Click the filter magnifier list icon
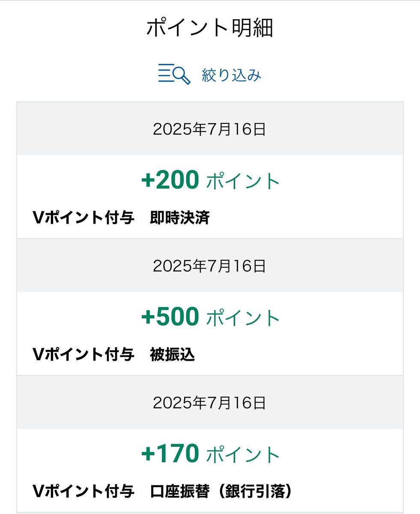420x514 pixels. click(x=174, y=75)
